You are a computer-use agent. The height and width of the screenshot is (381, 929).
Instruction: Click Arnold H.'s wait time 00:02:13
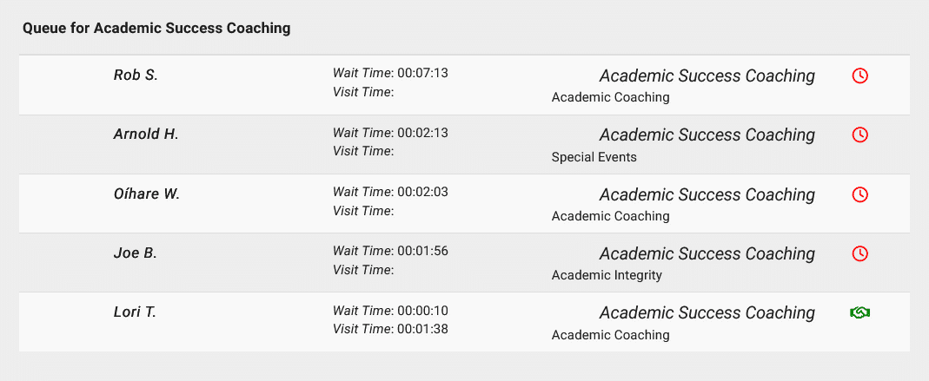click(422, 133)
